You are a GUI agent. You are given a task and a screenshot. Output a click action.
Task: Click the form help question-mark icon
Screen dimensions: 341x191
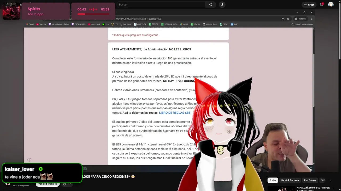pyautogui.click(x=29, y=160)
